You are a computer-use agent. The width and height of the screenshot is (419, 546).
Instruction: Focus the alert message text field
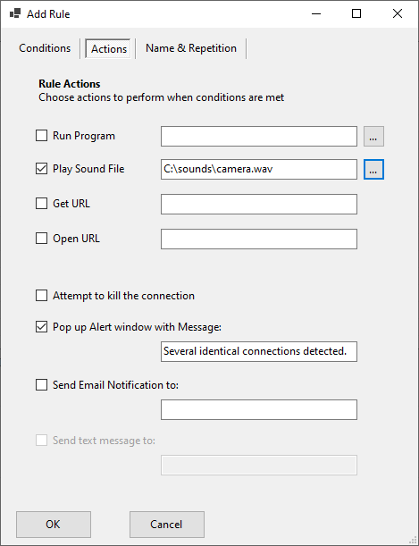(259, 351)
